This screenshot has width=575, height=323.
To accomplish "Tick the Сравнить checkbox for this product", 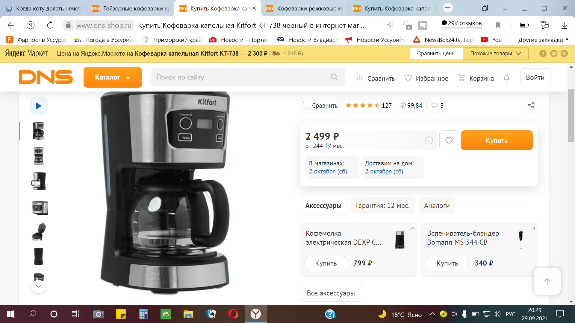I will pos(307,105).
